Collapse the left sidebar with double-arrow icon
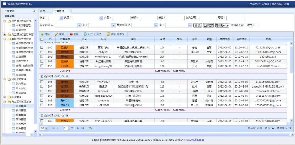This screenshot has height=145, width=295. click(34, 11)
